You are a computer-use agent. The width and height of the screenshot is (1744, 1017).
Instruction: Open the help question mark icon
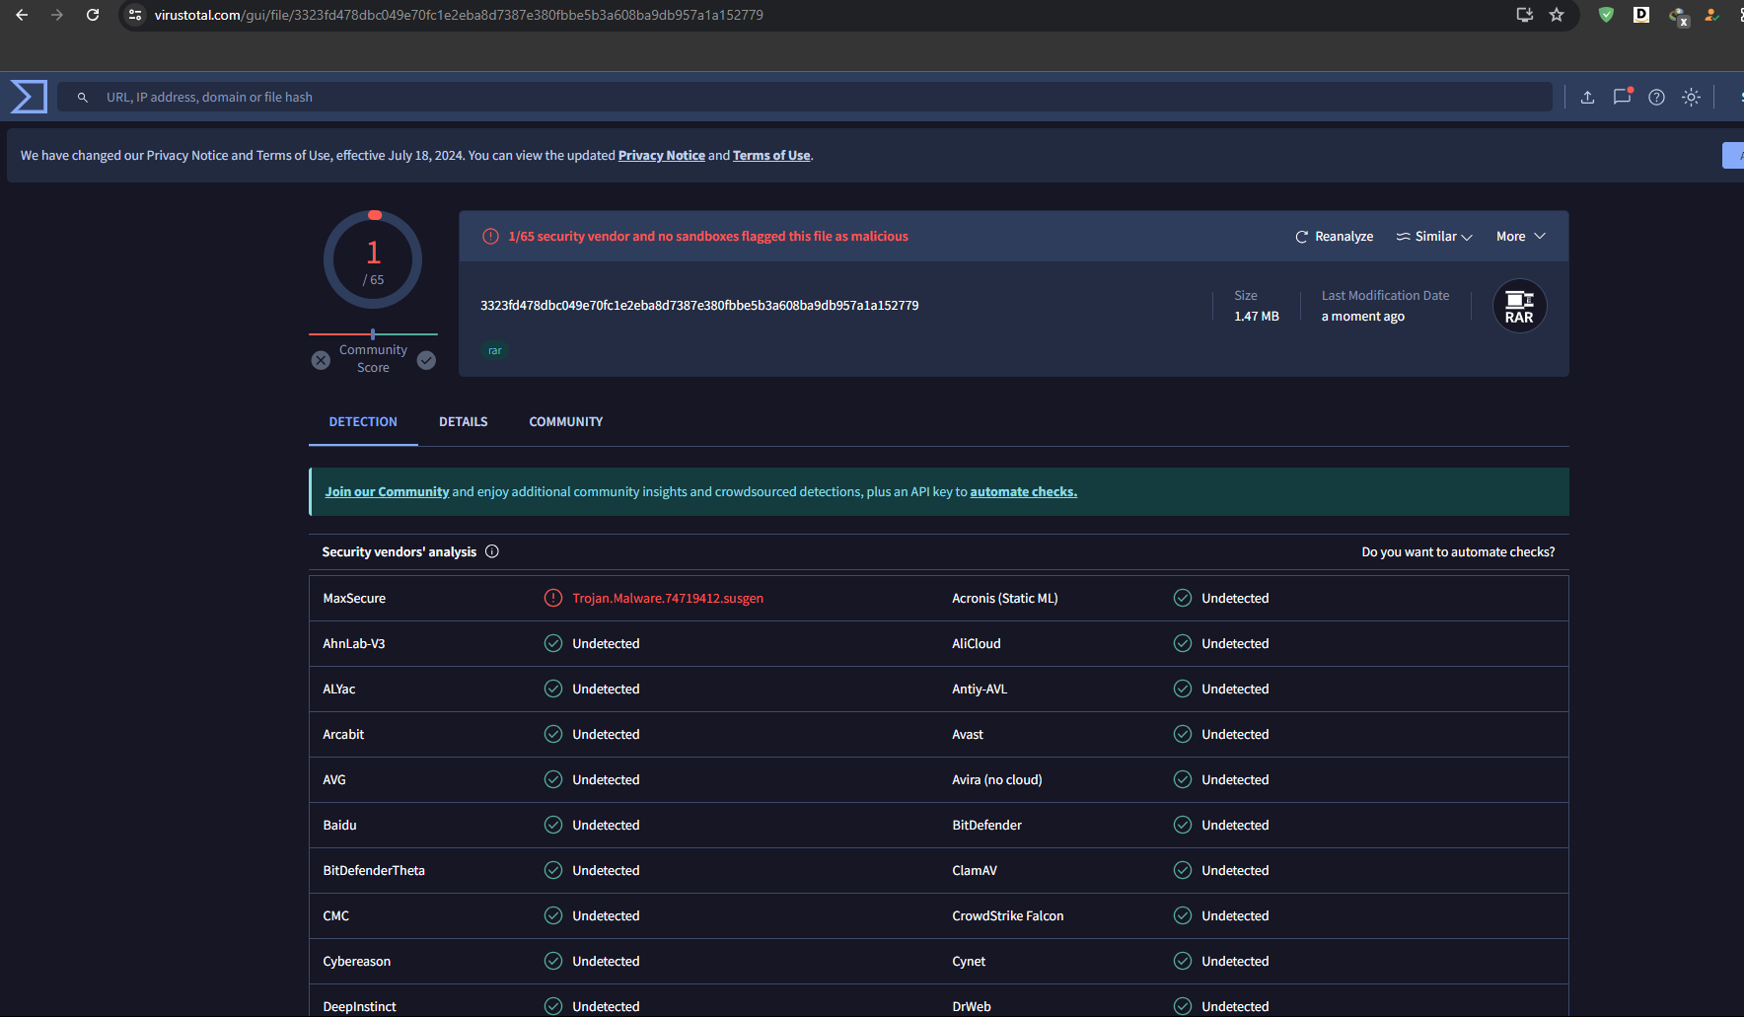[x=1656, y=97]
